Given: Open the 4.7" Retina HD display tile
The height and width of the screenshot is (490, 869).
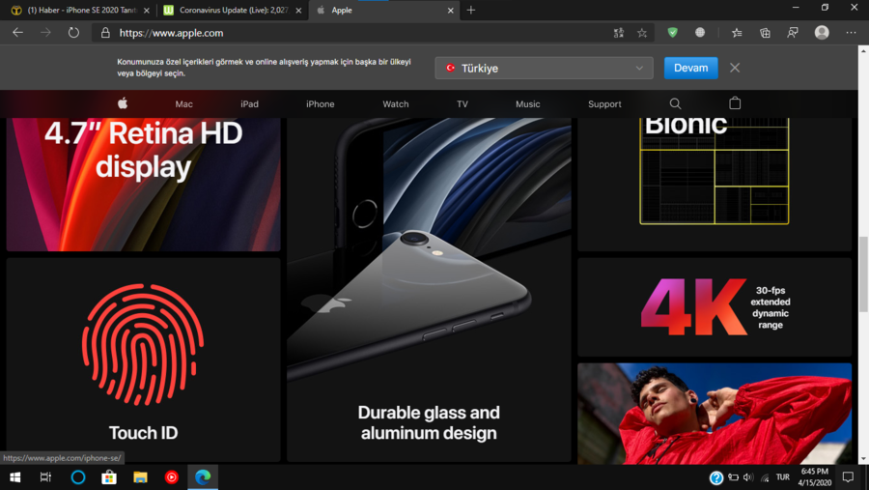Looking at the screenshot, I should coord(143,185).
